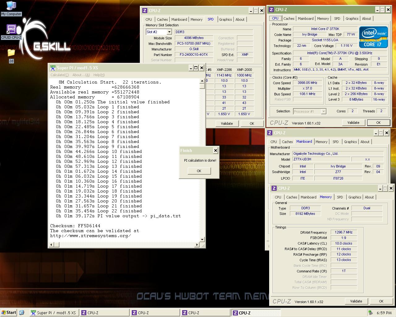Image resolution: width=396 pixels, height=317 pixels.
Task: Click the system tray notification icon
Action: [x=370, y=313]
